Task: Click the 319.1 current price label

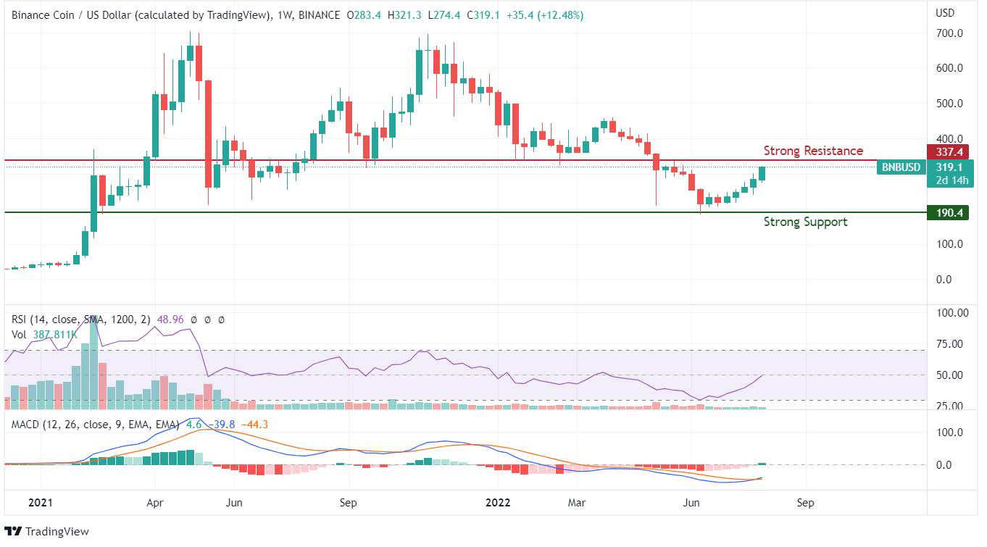Action: click(949, 167)
